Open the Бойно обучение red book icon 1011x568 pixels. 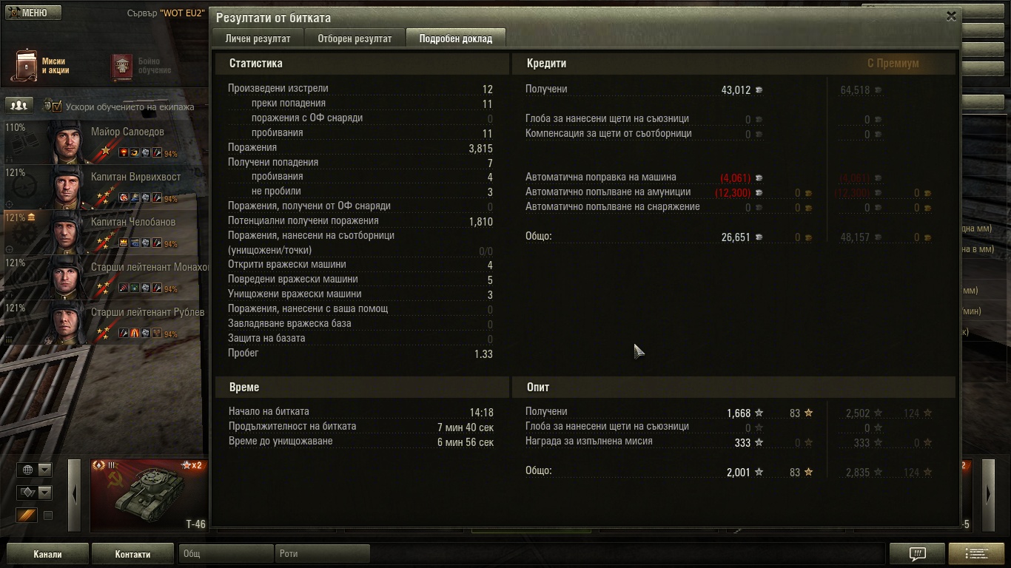(122, 67)
